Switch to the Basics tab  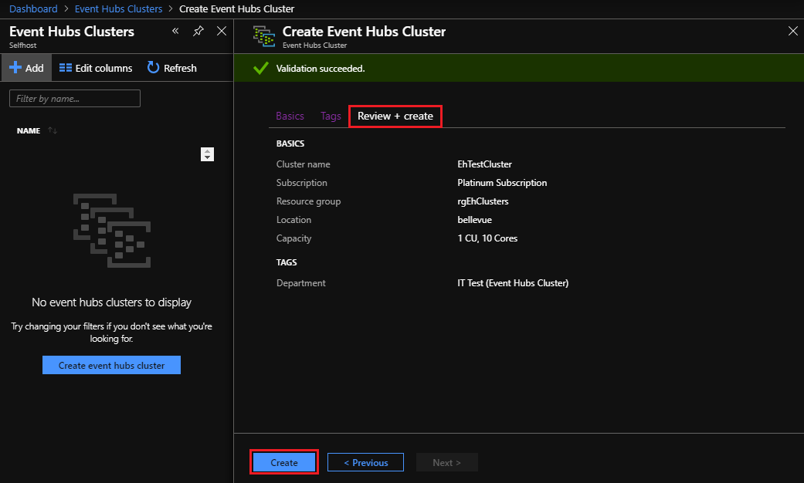click(290, 116)
